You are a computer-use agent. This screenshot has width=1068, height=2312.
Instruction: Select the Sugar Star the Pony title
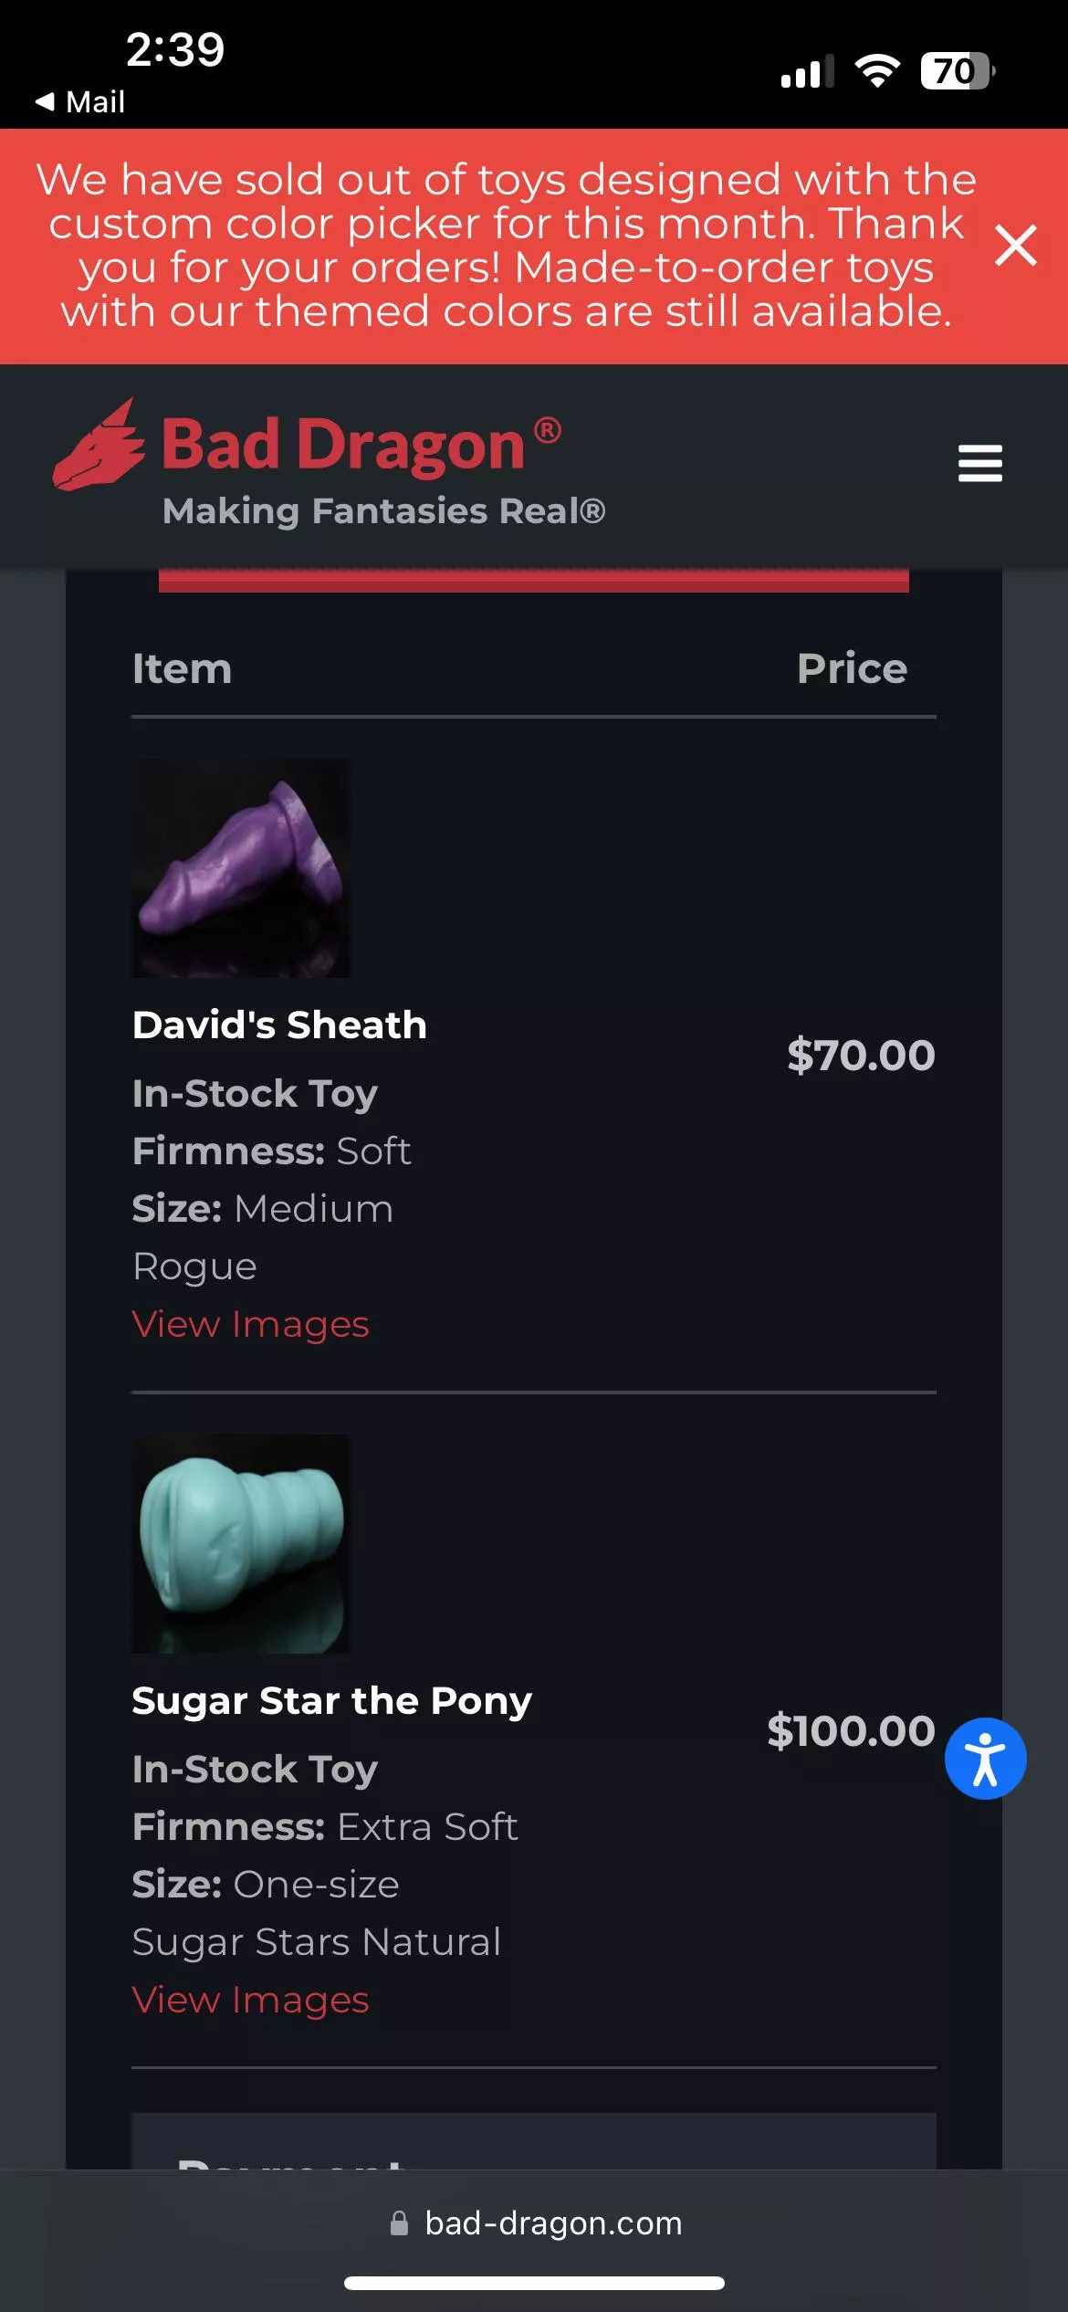point(331,1700)
